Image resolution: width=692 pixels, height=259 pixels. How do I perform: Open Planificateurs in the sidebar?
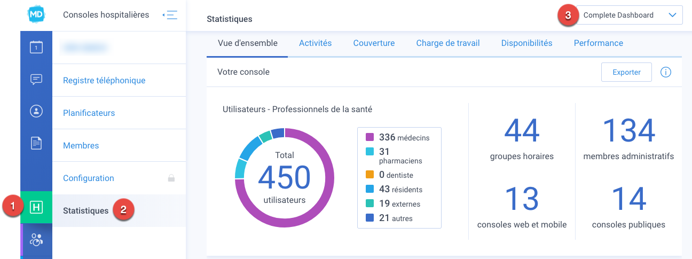[x=119, y=113]
